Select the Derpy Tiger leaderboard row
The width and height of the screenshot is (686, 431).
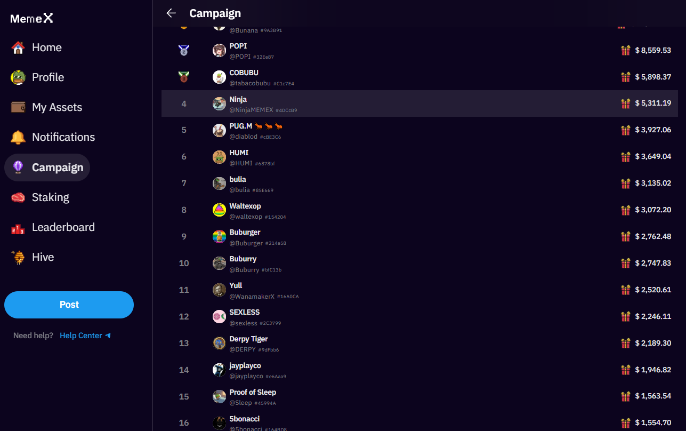click(419, 343)
